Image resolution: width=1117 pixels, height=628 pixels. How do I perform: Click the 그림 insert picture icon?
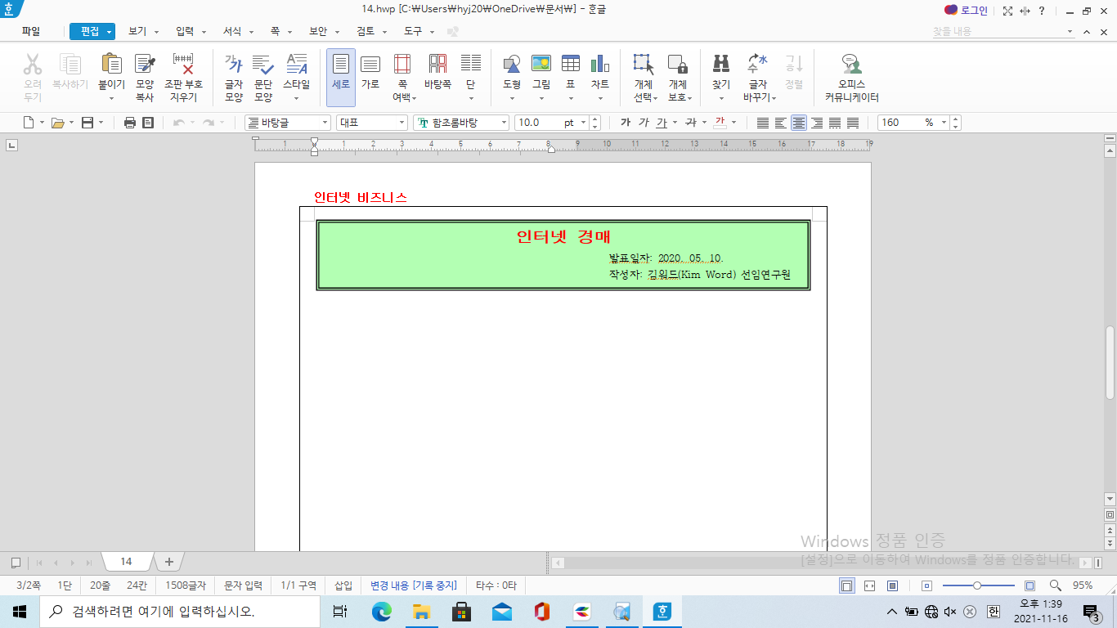[x=541, y=64]
